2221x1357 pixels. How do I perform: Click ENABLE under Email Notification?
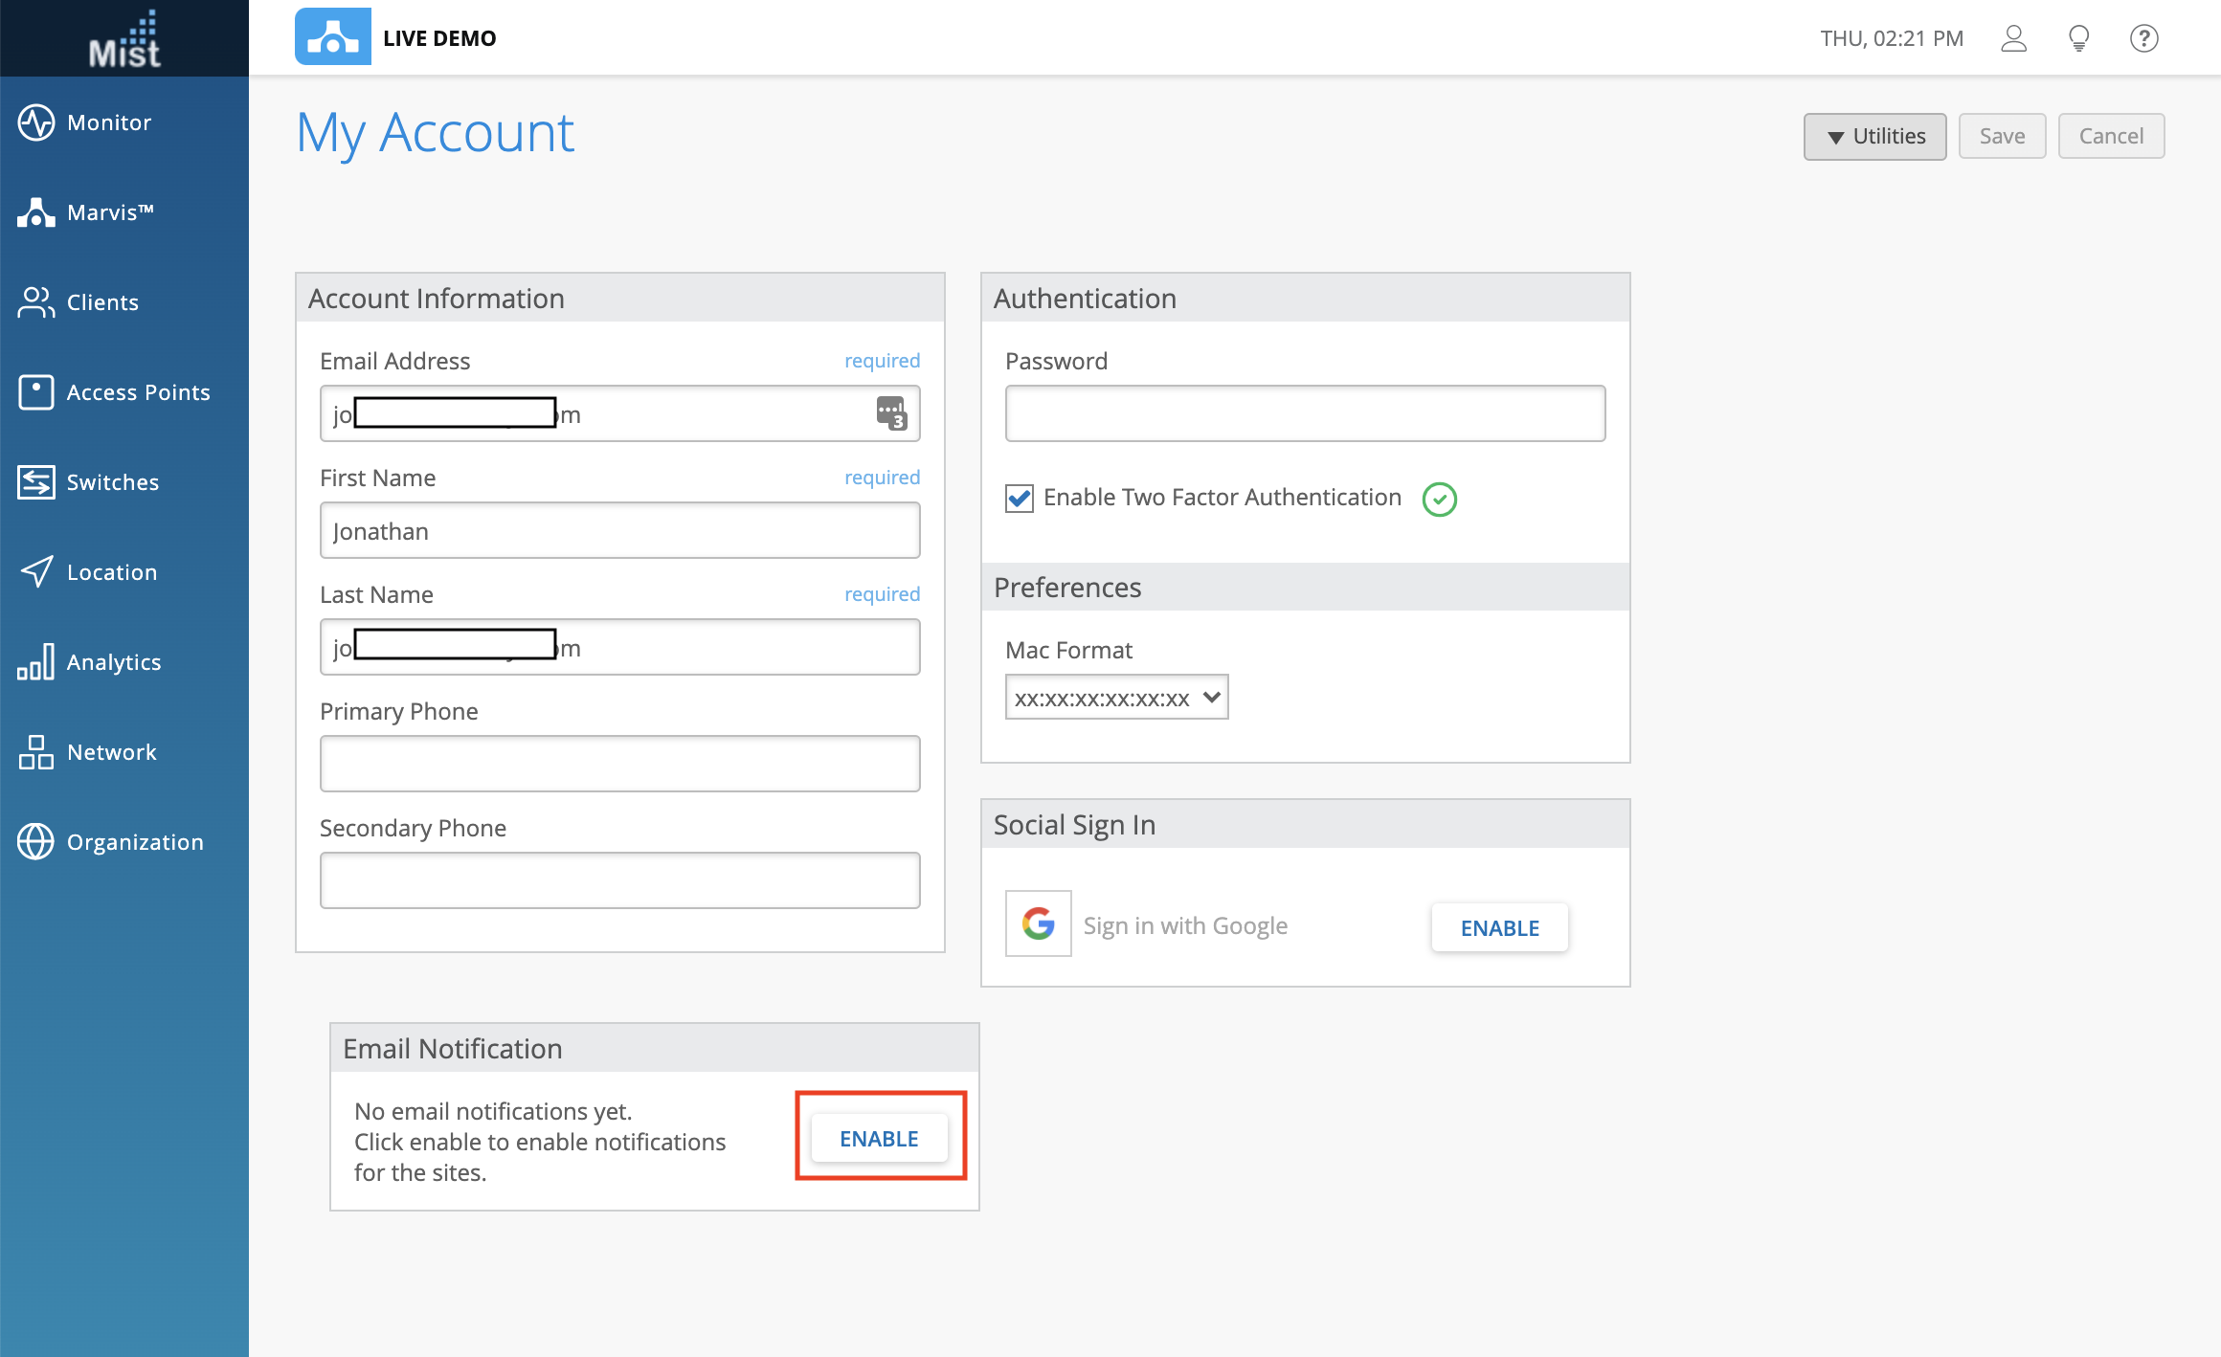(x=879, y=1139)
